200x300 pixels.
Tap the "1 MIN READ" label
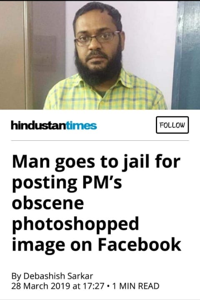(136, 286)
